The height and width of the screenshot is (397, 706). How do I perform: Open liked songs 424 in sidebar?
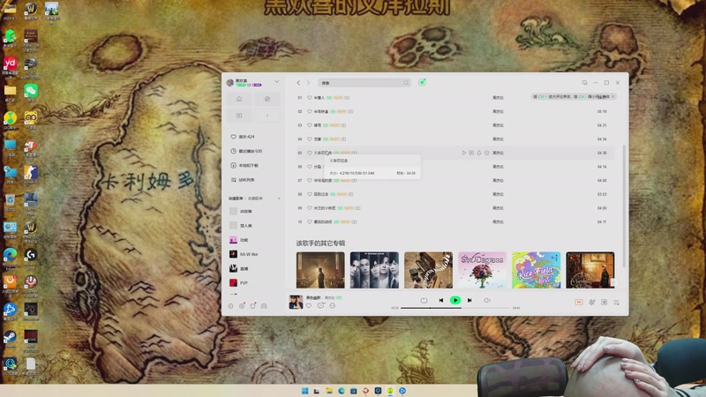point(244,137)
